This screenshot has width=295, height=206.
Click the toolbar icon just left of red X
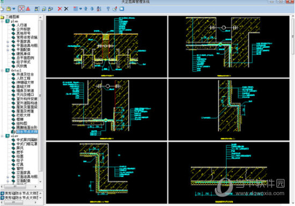(x=50, y=9)
